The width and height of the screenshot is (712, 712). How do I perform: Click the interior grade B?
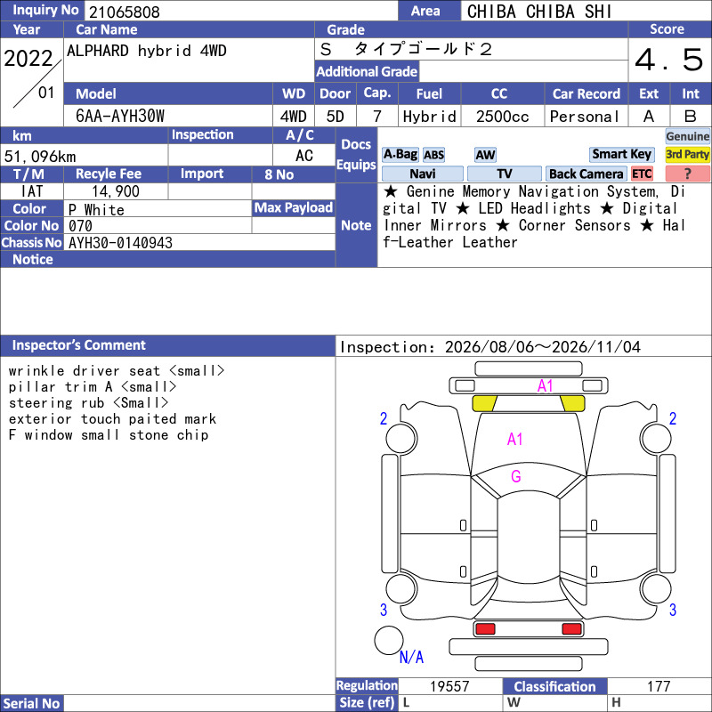point(691,117)
